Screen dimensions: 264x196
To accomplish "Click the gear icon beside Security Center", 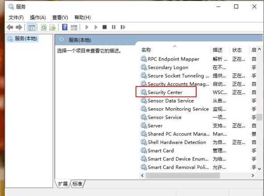I will [144, 92].
